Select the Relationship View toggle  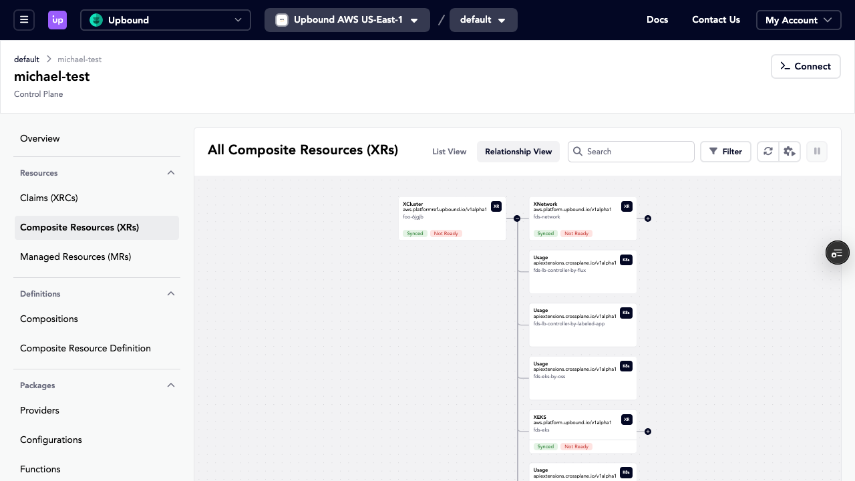pos(518,152)
